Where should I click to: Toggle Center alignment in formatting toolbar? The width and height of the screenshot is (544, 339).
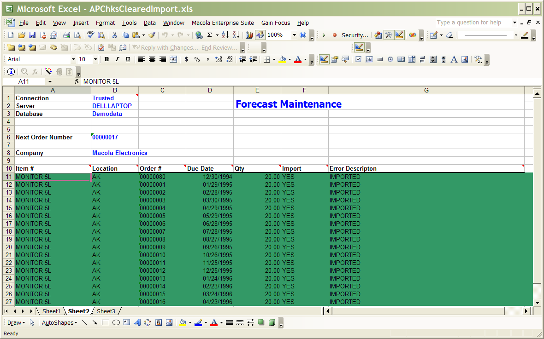point(152,59)
